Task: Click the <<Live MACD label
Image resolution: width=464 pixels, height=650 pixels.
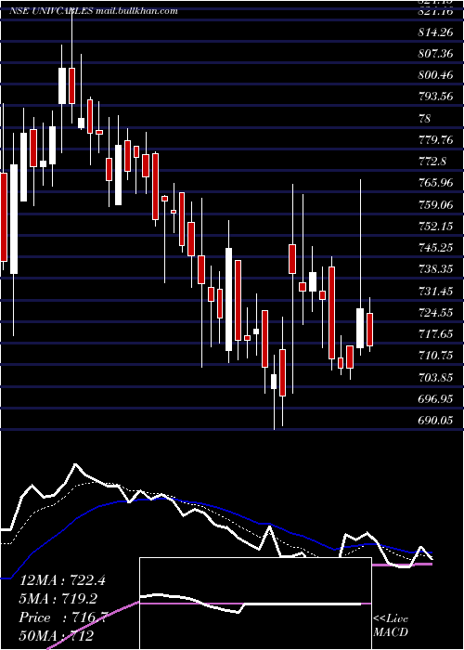Action: 391,626
